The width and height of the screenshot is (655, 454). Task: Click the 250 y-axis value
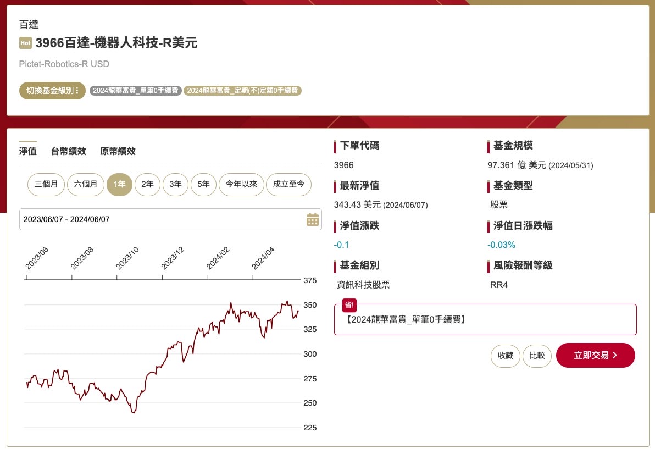[x=310, y=403]
